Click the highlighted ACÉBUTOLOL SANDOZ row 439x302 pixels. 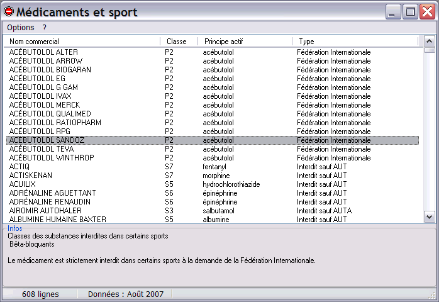[x=213, y=140]
